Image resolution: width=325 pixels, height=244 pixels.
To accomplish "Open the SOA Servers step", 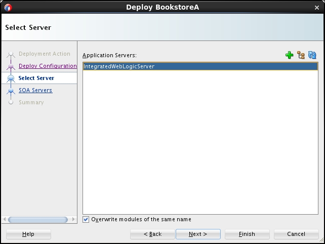I will 35,90.
